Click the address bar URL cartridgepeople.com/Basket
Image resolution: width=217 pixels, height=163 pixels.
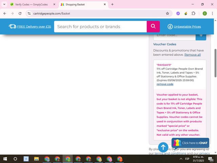[x=52, y=14]
